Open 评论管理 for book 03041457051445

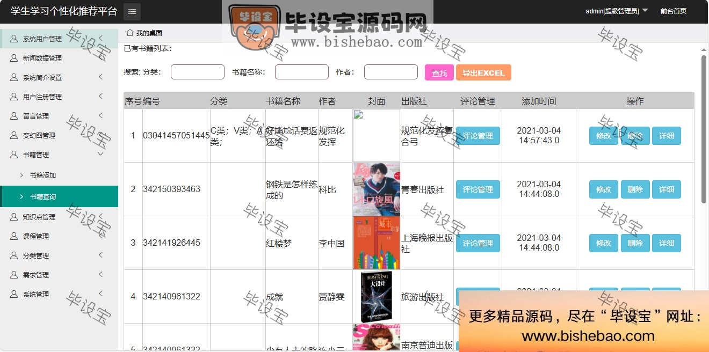[478, 136]
